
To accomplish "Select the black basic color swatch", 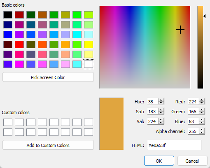I will click(x=8, y=15).
